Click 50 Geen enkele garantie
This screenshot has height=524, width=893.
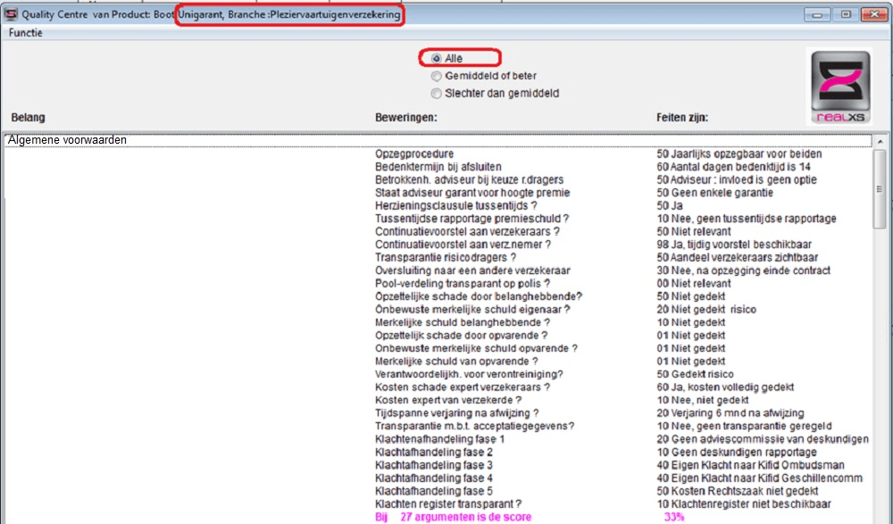[x=714, y=193]
